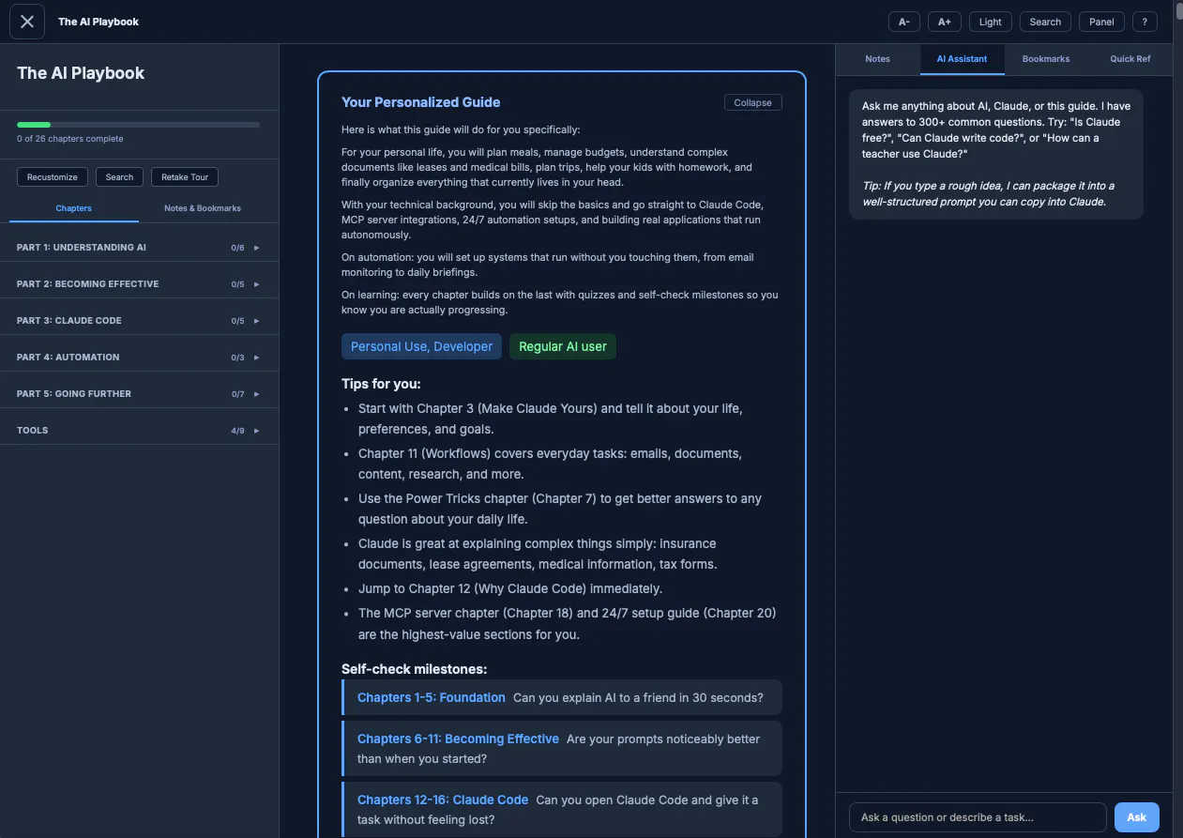Screen dimensions: 1183x838
Task: Click the Recustomize button
Action: click(x=53, y=176)
